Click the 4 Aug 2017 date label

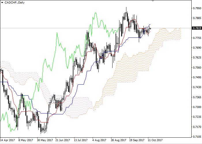(99, 140)
